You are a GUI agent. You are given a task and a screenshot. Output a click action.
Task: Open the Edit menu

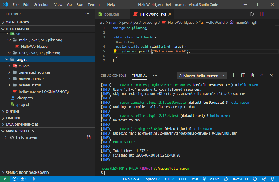click(26, 4)
